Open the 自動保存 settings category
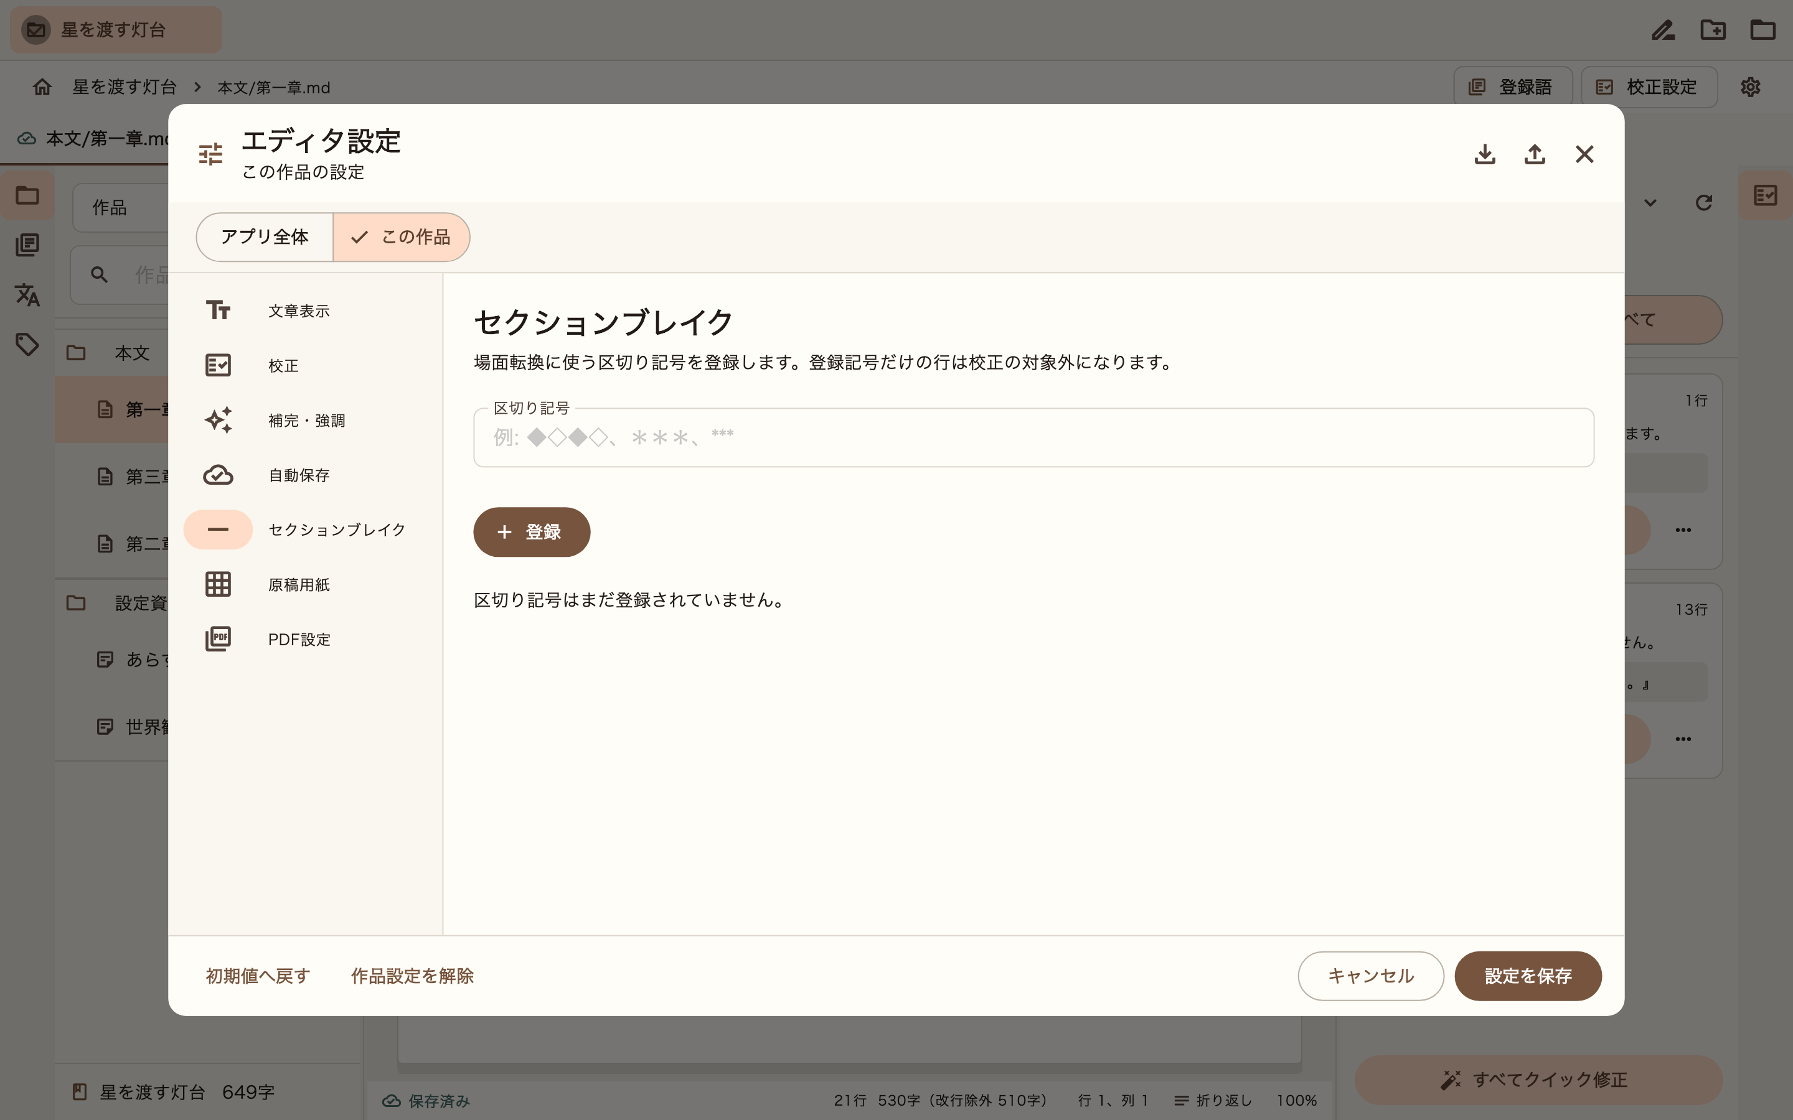Screen dimensions: 1793x1120 point(305,475)
